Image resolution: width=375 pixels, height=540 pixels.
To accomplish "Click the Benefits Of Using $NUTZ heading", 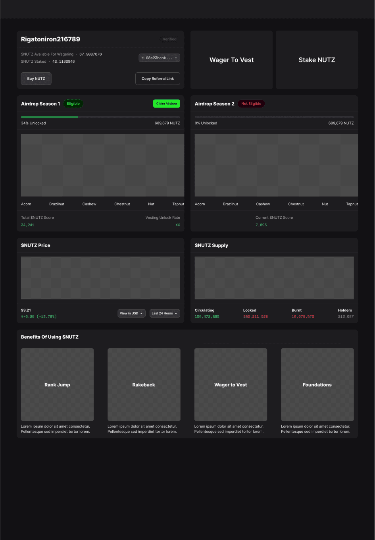I will pyautogui.click(x=50, y=337).
